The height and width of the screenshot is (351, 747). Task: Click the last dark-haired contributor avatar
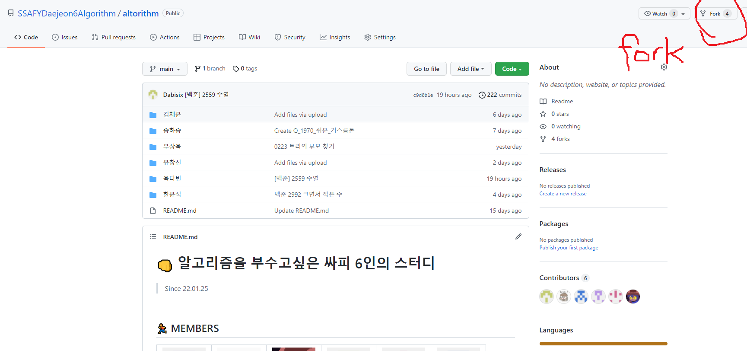[x=633, y=297]
